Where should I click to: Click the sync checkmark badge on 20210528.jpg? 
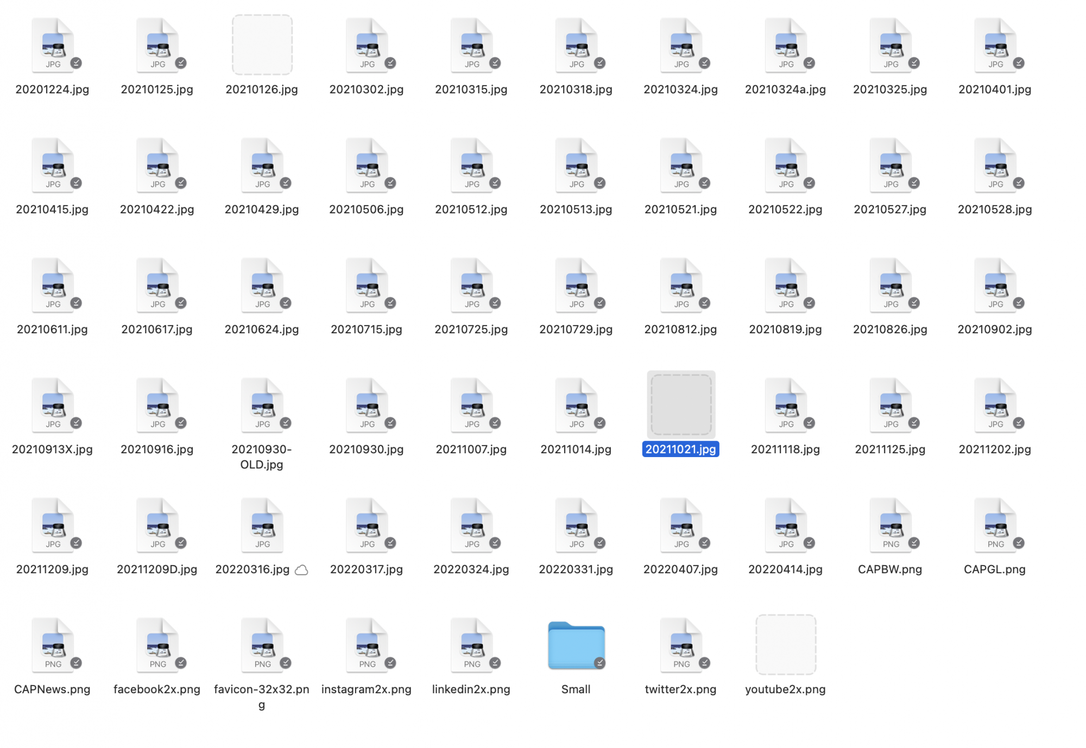[1019, 183]
